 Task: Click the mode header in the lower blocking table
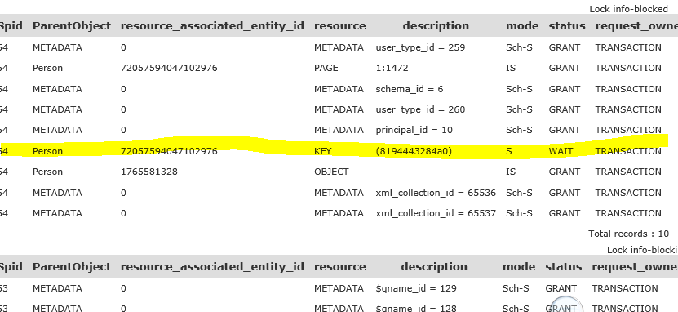pos(519,267)
